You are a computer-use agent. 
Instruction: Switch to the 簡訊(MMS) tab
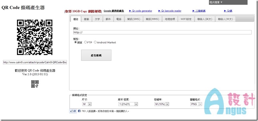click(152, 19)
